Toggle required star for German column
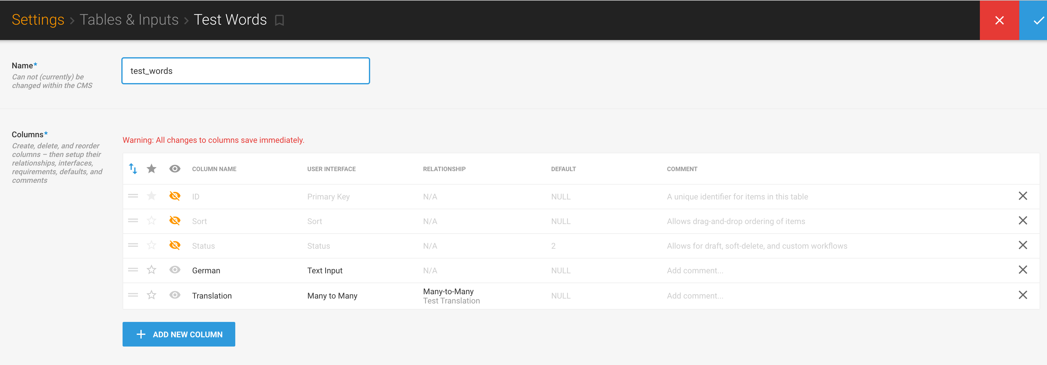The height and width of the screenshot is (365, 1047). coord(152,270)
